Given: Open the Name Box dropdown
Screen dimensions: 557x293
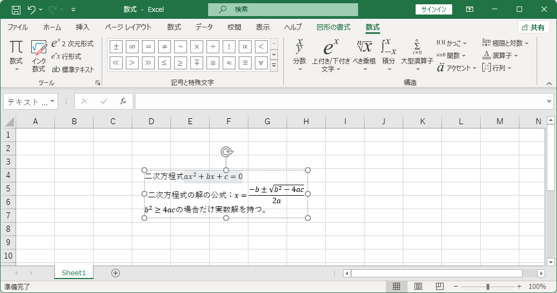Looking at the screenshot, I should point(53,102).
